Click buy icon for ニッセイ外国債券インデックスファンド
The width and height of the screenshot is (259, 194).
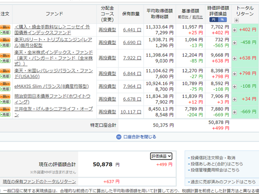tap(5, 26)
